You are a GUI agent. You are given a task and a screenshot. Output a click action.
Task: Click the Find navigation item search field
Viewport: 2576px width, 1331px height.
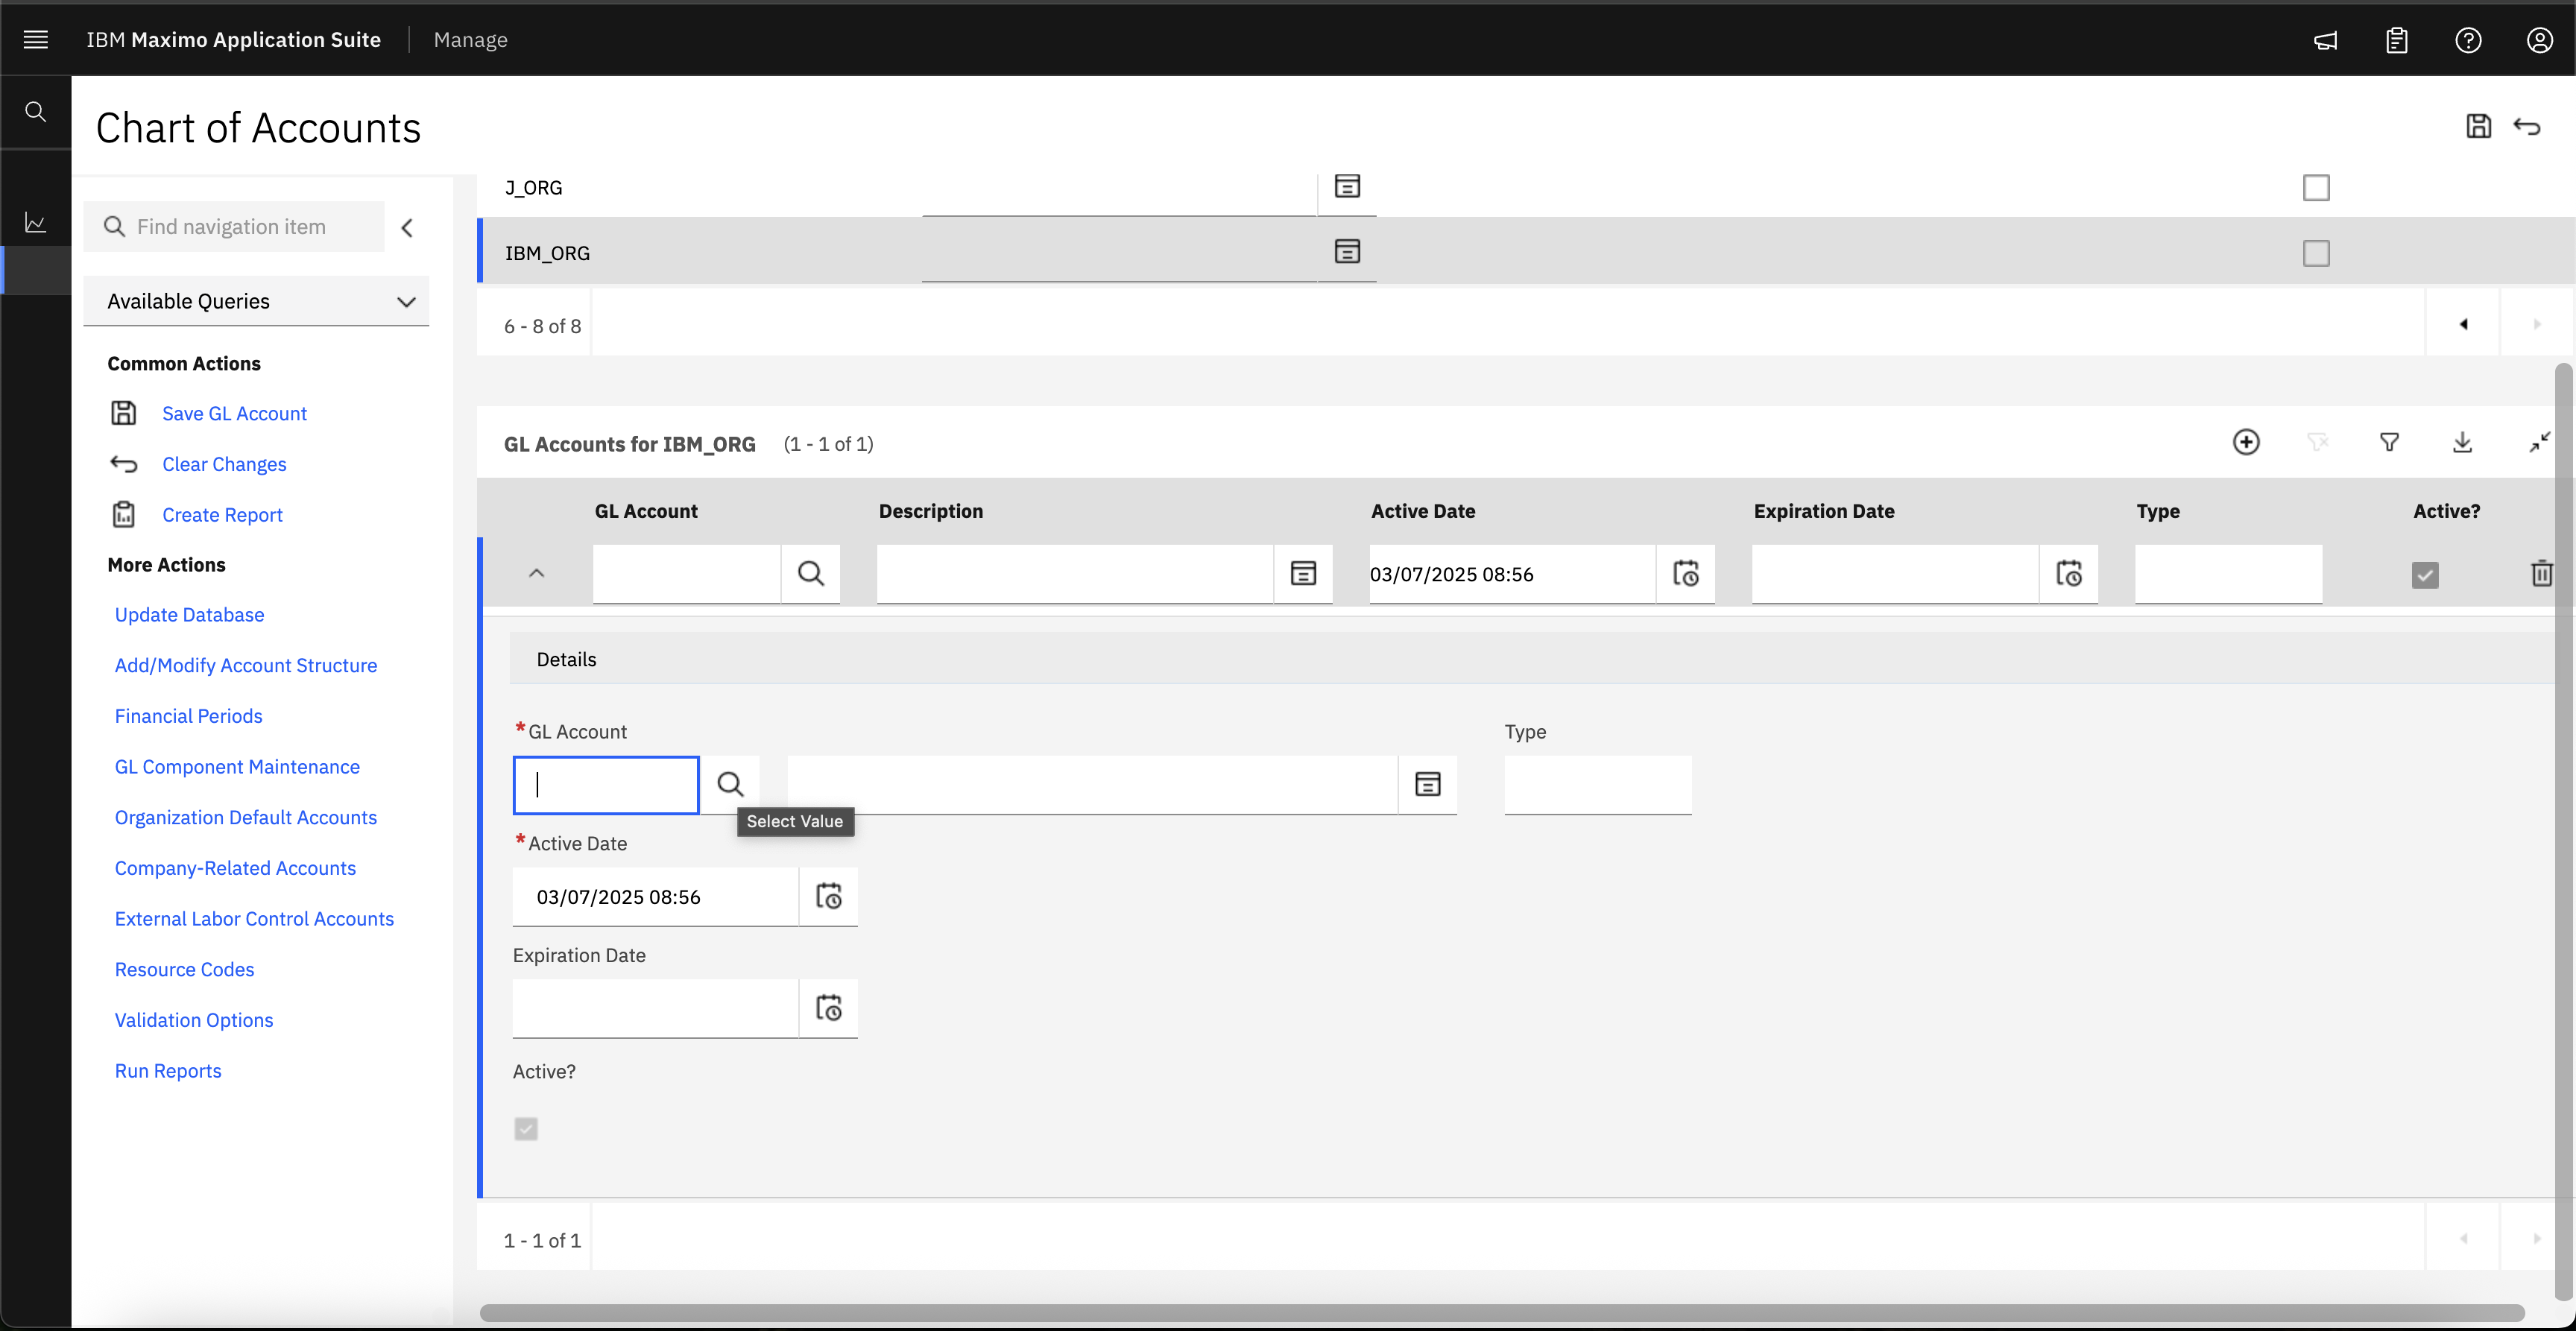click(234, 227)
